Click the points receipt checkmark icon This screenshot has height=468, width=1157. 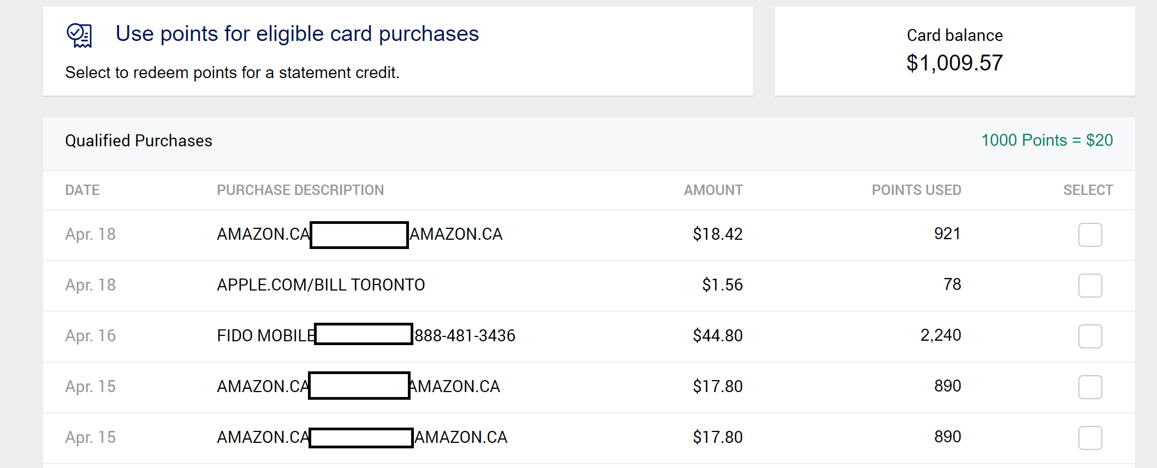click(x=79, y=35)
